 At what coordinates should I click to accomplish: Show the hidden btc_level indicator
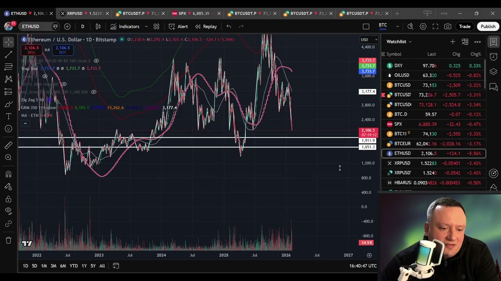pos(94,92)
